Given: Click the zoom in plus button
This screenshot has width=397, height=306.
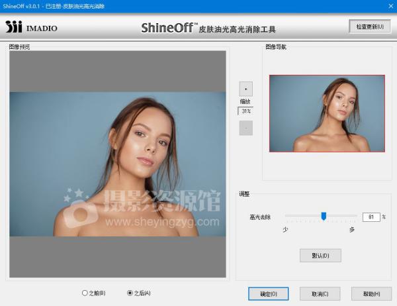Looking at the screenshot, I should click(245, 88).
